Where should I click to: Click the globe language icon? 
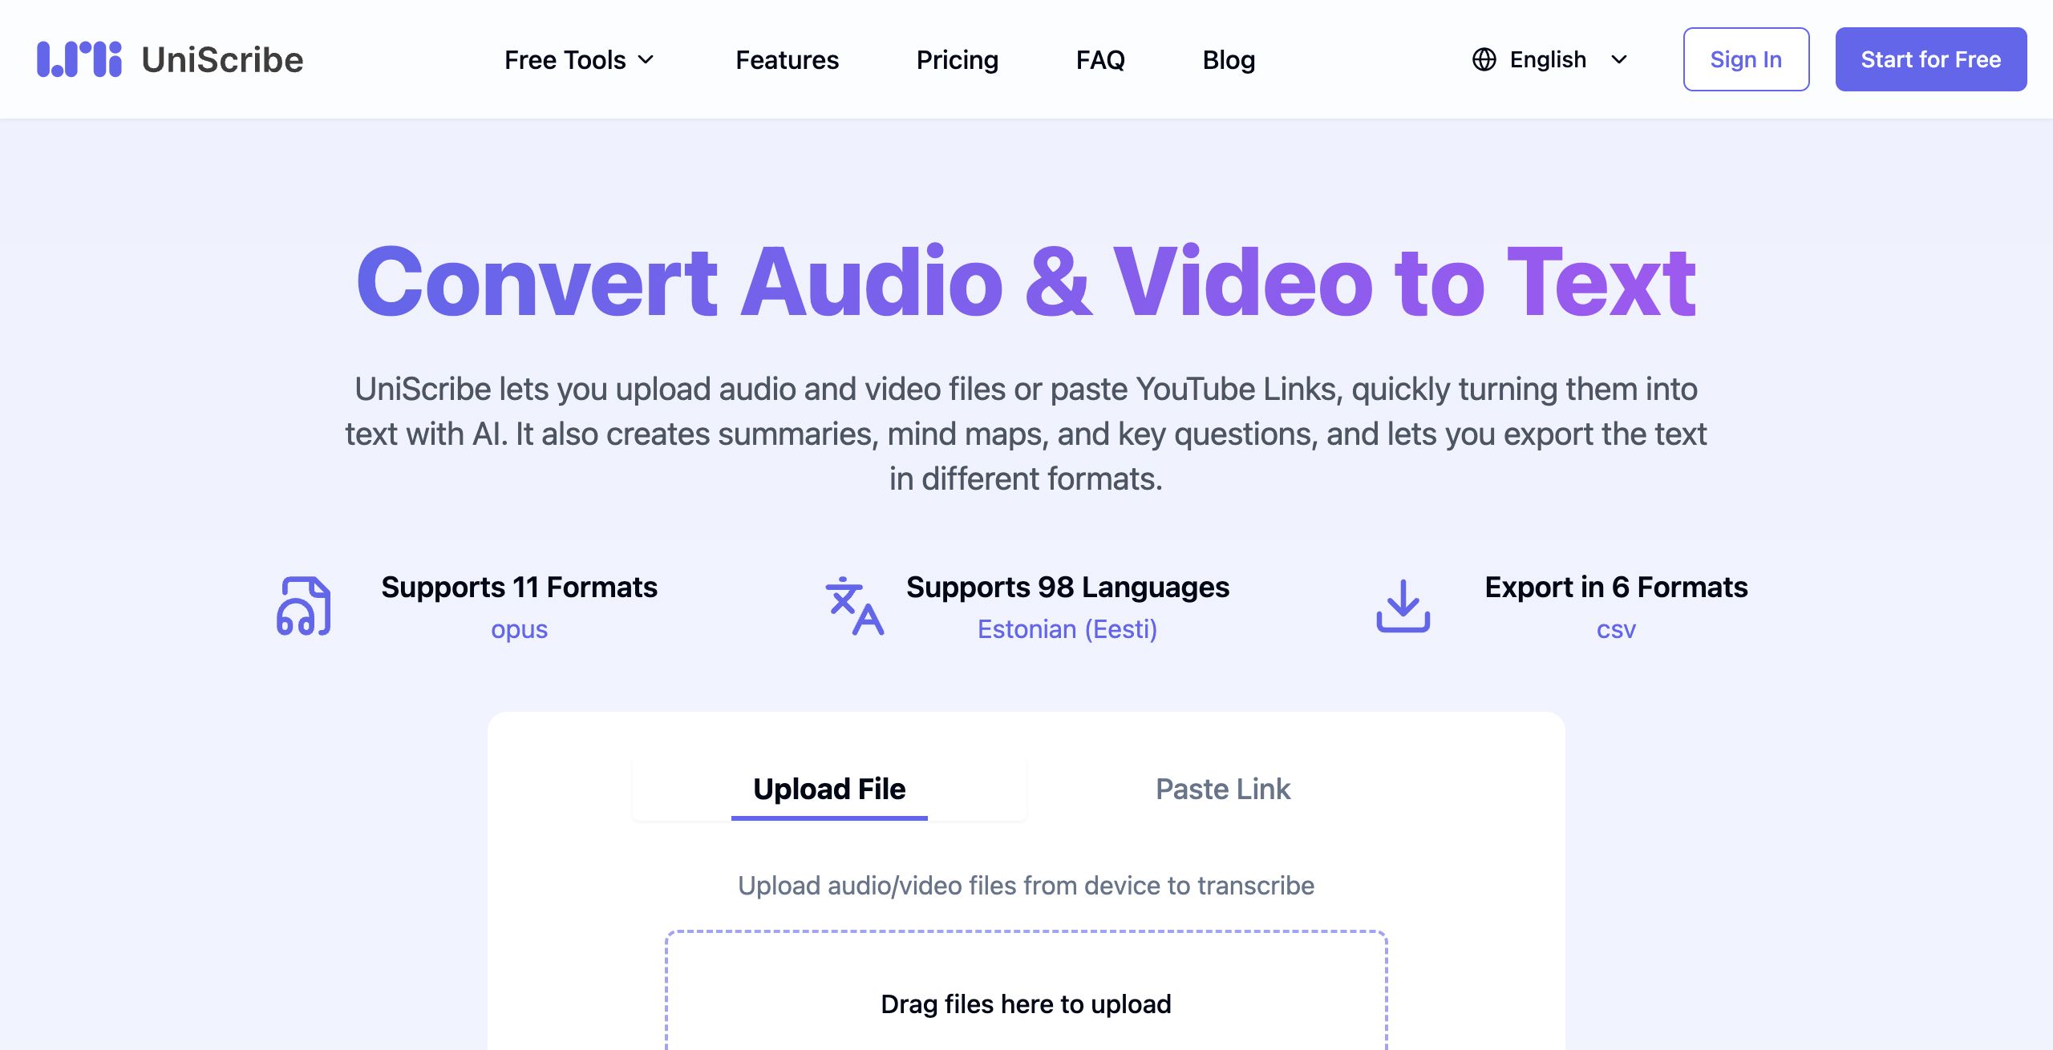click(x=1484, y=59)
